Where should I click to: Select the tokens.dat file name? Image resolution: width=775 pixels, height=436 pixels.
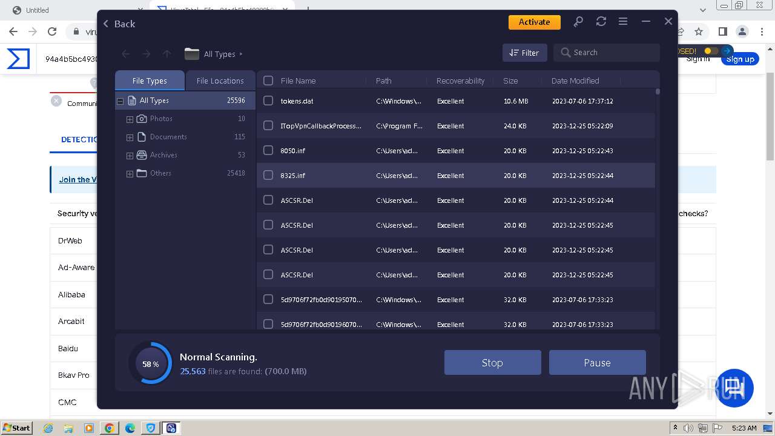click(x=297, y=101)
